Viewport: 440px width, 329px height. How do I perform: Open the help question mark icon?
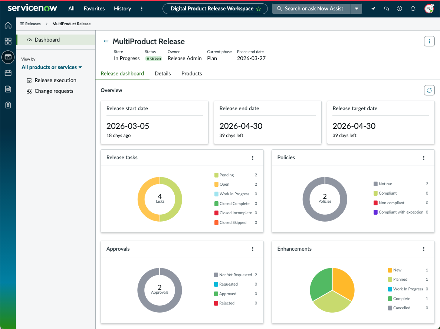click(x=399, y=9)
